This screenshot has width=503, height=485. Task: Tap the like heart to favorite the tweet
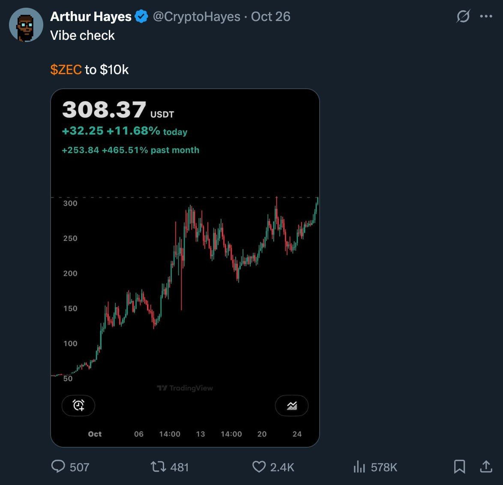coord(259,467)
